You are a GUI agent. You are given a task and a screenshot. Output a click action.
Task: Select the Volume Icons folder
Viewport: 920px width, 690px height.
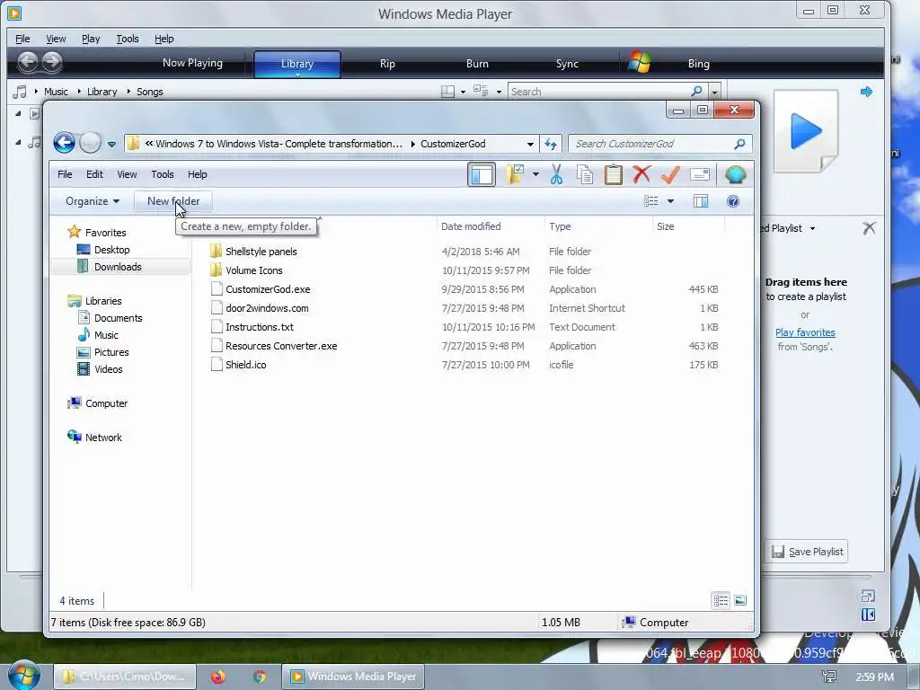pos(254,270)
